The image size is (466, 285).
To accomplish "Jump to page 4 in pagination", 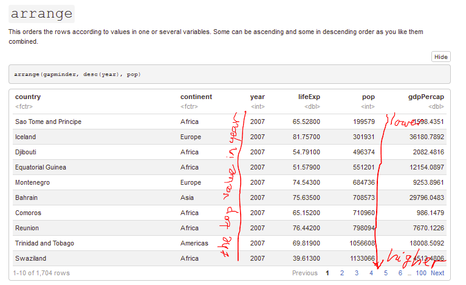I will (x=371, y=273).
